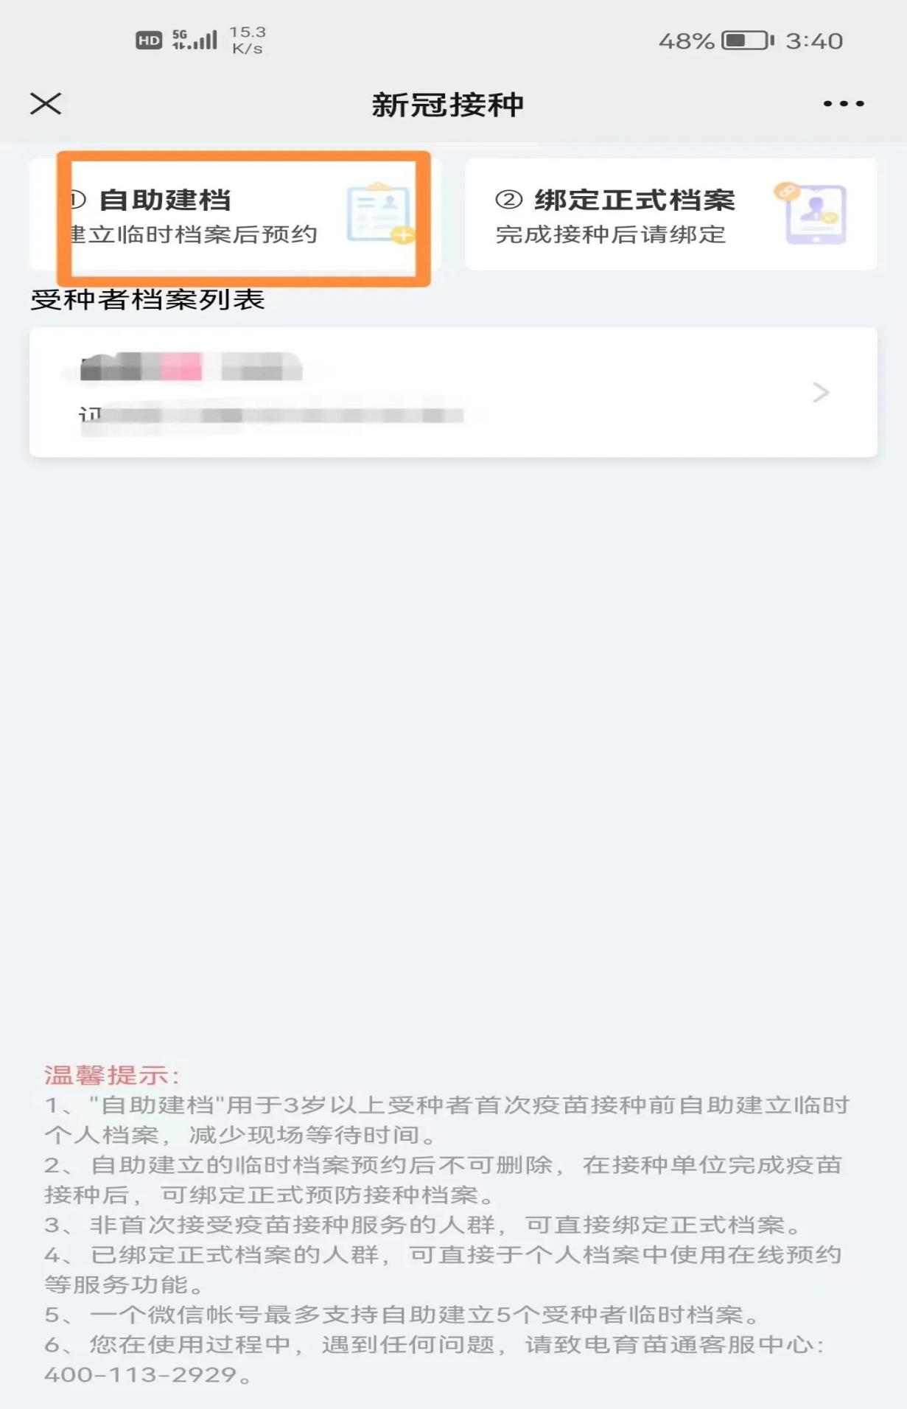The width and height of the screenshot is (907, 1409).
Task: Tap the 自助建档 clipboard icon
Action: click(380, 213)
